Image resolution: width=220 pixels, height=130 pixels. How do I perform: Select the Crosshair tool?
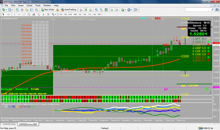click(8, 14)
